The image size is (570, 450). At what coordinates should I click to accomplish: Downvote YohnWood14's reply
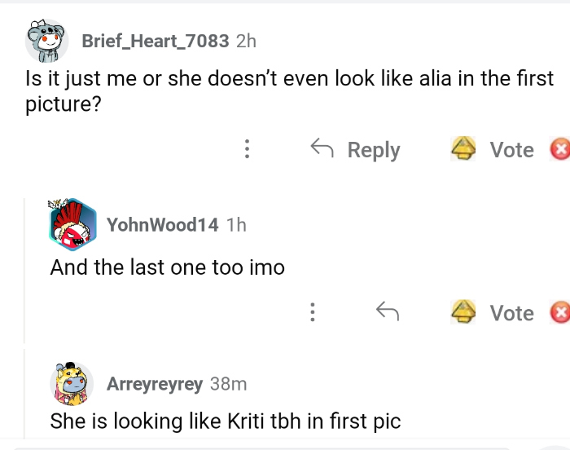pyautogui.click(x=559, y=313)
